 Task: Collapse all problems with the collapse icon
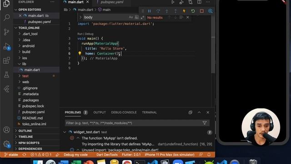pyautogui.click(x=191, y=113)
